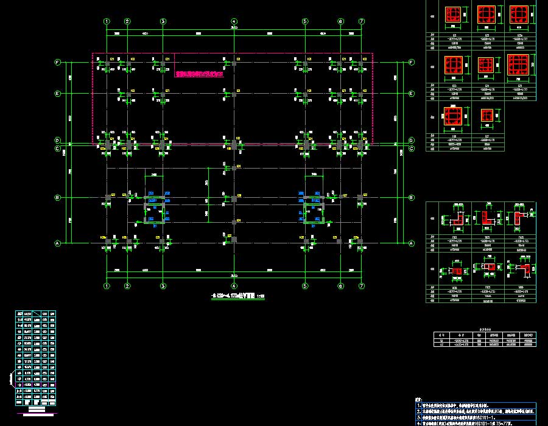Pick grid axis bubble 4 below the plan
The width and height of the screenshot is (548, 426).
pyautogui.click(x=234, y=286)
